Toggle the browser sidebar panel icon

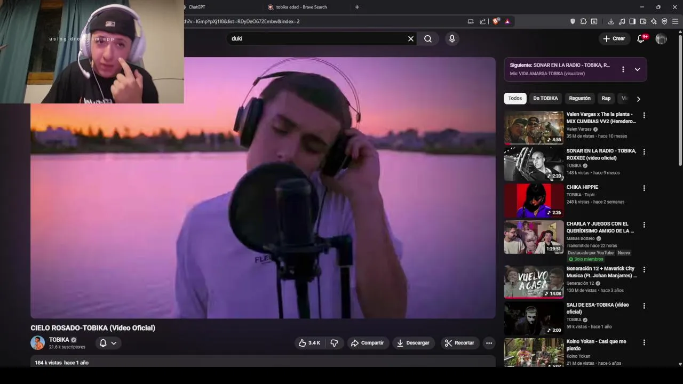tap(632, 21)
